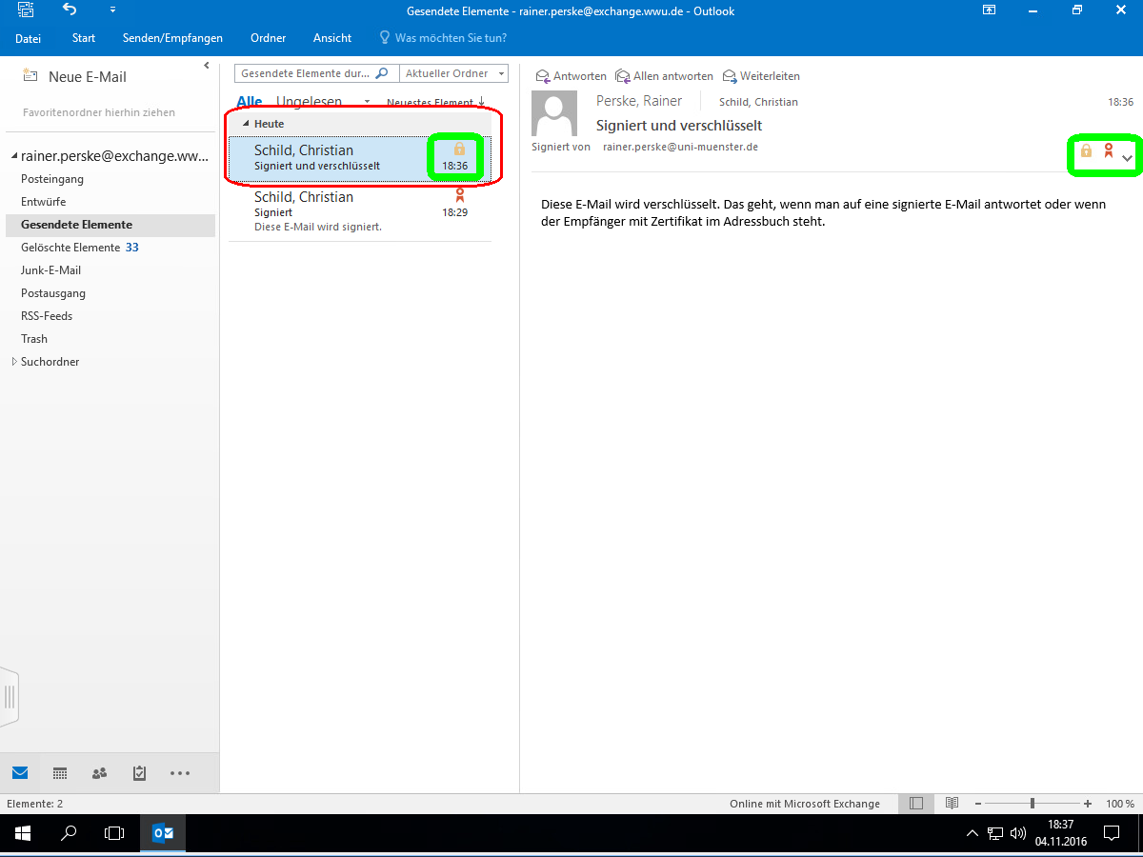
Task: Open the Tasks clipboard icon
Action: pos(139,773)
